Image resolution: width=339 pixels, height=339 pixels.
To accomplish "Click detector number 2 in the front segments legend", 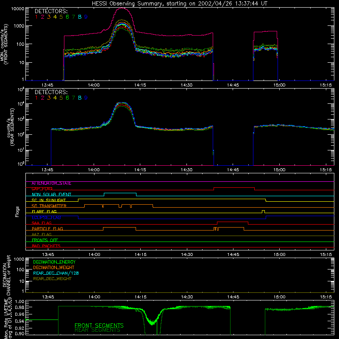I will [43, 17].
